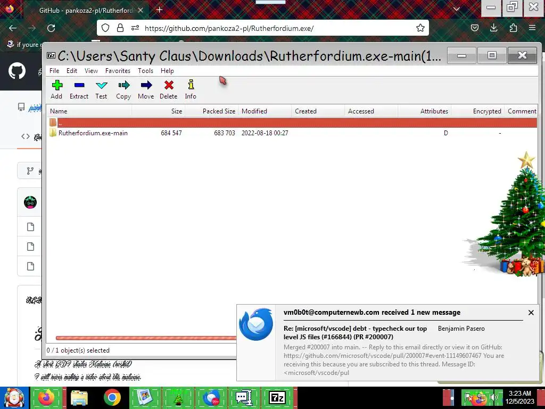
Task: Open the File menu
Action: [x=54, y=71]
